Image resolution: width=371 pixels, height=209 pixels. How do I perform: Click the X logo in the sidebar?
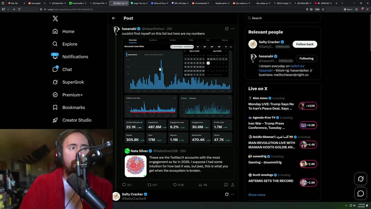(x=55, y=19)
